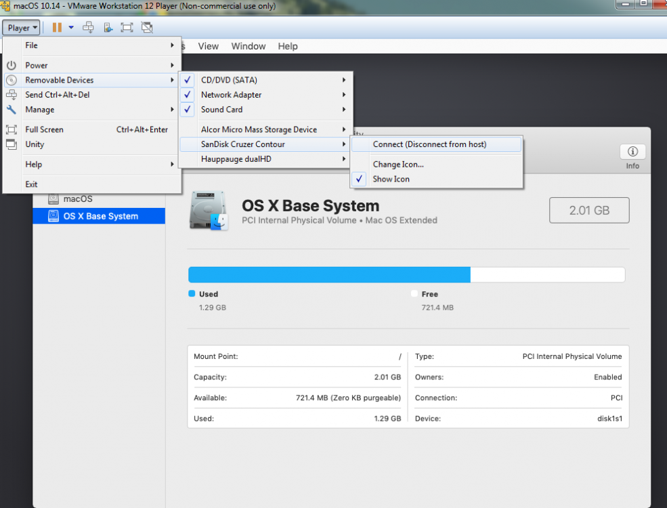The width and height of the screenshot is (667, 508).
Task: Click the Owners Enabled value
Action: pos(608,377)
